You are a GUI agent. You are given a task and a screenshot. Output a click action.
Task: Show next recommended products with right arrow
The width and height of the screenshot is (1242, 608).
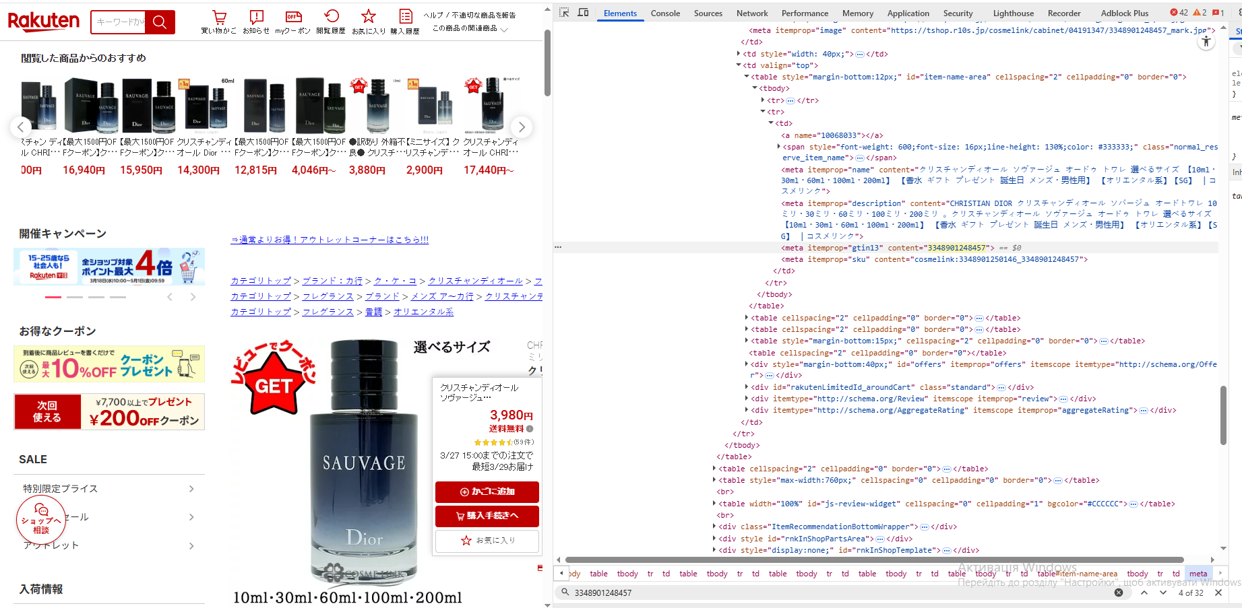click(521, 127)
